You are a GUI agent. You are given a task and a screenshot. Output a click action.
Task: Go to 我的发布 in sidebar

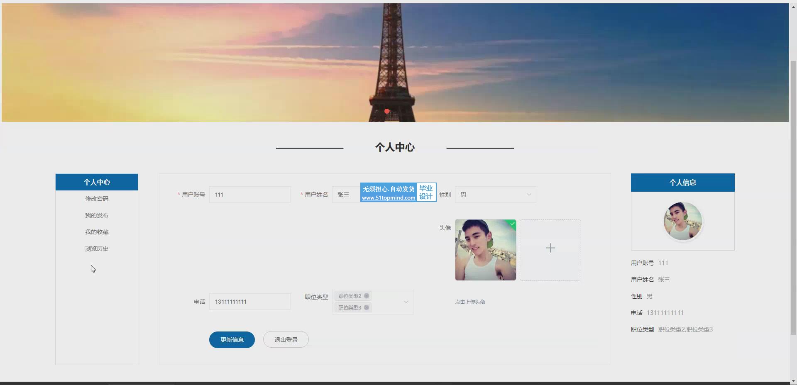pyautogui.click(x=97, y=215)
